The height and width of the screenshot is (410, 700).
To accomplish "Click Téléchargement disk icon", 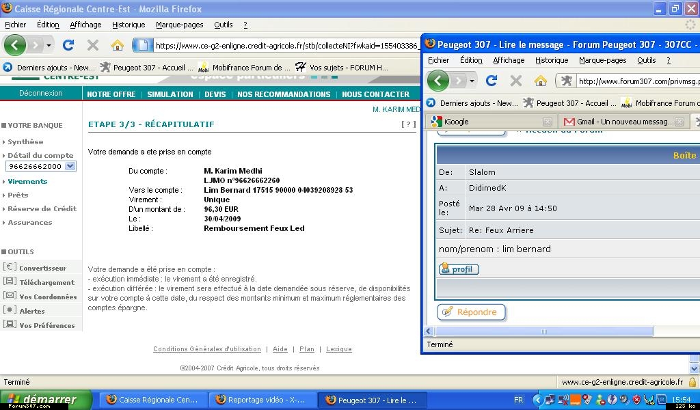I will click(10, 281).
